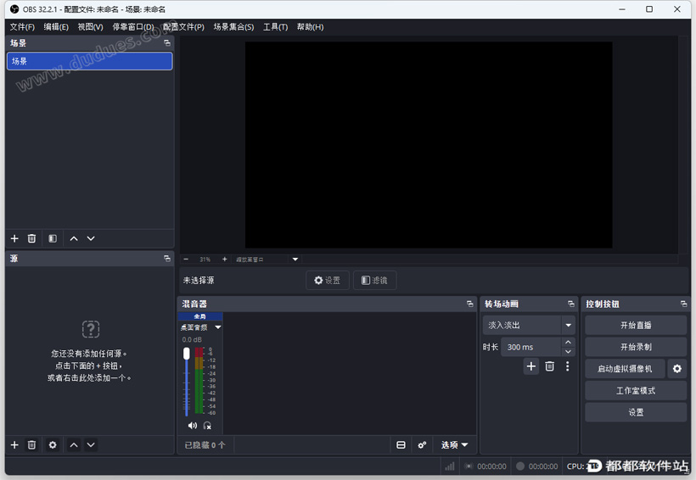The height and width of the screenshot is (480, 696).
Task: Open the File (F) menu
Action: [x=22, y=27]
